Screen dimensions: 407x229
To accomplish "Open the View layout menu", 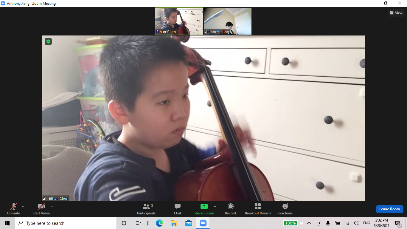I will (x=396, y=13).
